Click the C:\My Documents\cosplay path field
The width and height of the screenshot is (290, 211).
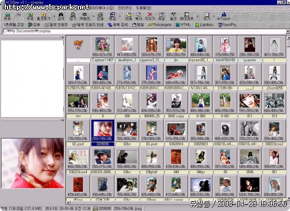click(144, 31)
